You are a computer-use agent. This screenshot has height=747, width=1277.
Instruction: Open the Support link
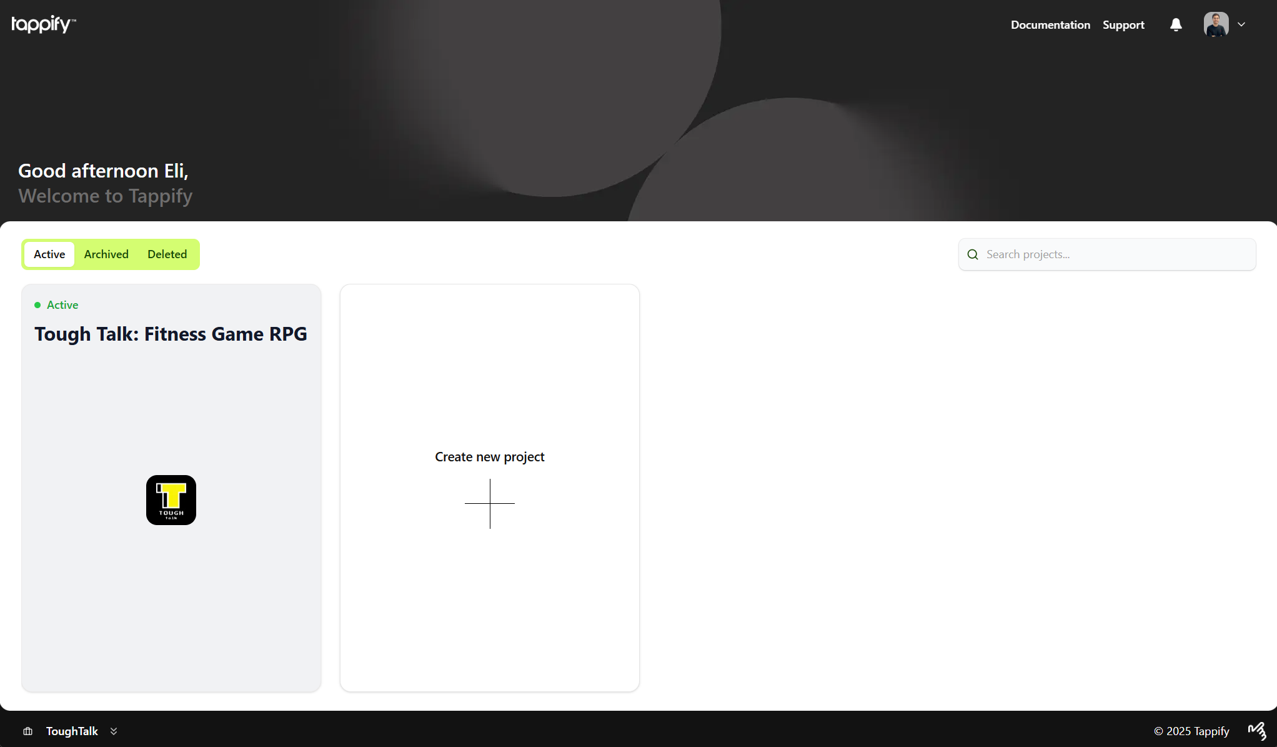coord(1123,25)
